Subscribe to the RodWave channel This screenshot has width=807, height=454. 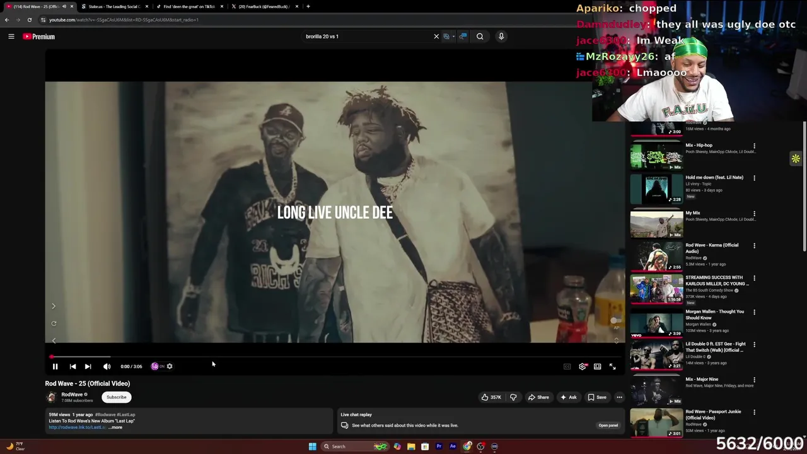coord(116,397)
